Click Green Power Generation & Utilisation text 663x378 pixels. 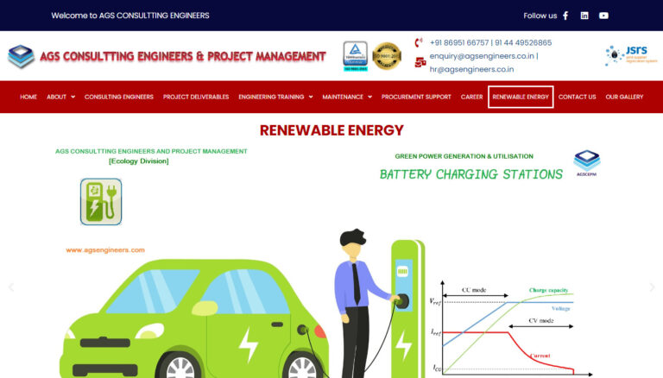click(464, 156)
